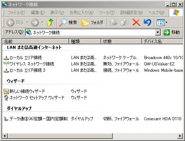Sort by the 種類 column header
Screen dimensions: 185x141
tap(85, 41)
